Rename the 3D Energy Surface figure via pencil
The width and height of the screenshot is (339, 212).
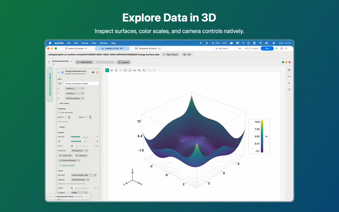72,61
